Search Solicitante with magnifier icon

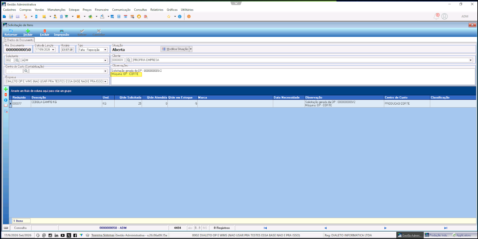click(17, 60)
